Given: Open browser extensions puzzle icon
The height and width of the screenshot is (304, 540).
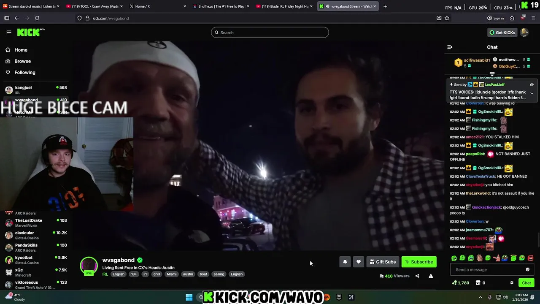Looking at the screenshot, I should (x=512, y=18).
